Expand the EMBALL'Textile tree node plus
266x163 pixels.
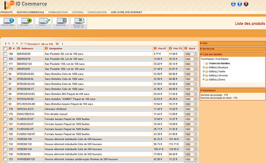204,71
